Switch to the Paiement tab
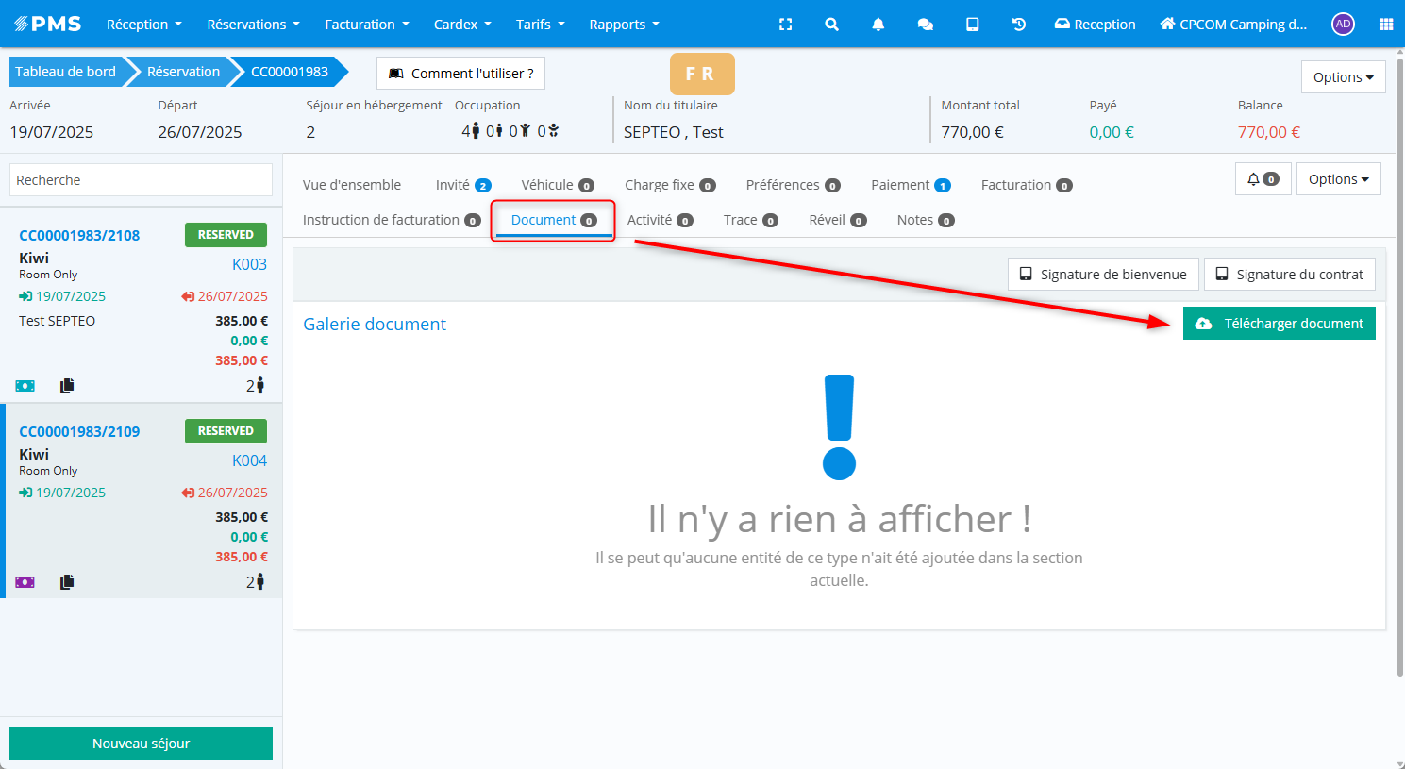Screen dimensions: 1405x769 [x=910, y=185]
